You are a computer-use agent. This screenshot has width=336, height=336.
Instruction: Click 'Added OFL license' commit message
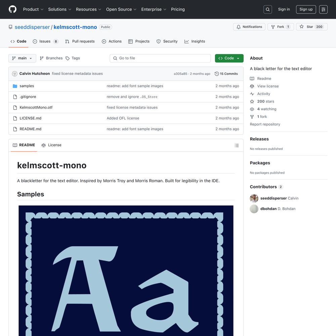pos(123,118)
